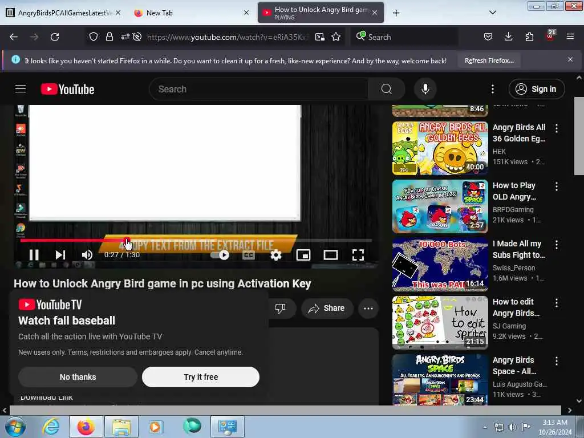Click Try it free button
The width and height of the screenshot is (584, 438).
click(201, 377)
